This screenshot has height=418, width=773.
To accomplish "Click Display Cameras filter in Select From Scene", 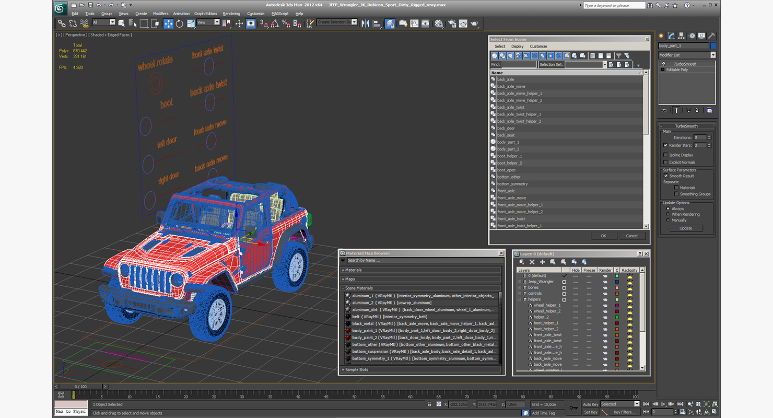I will [x=518, y=55].
